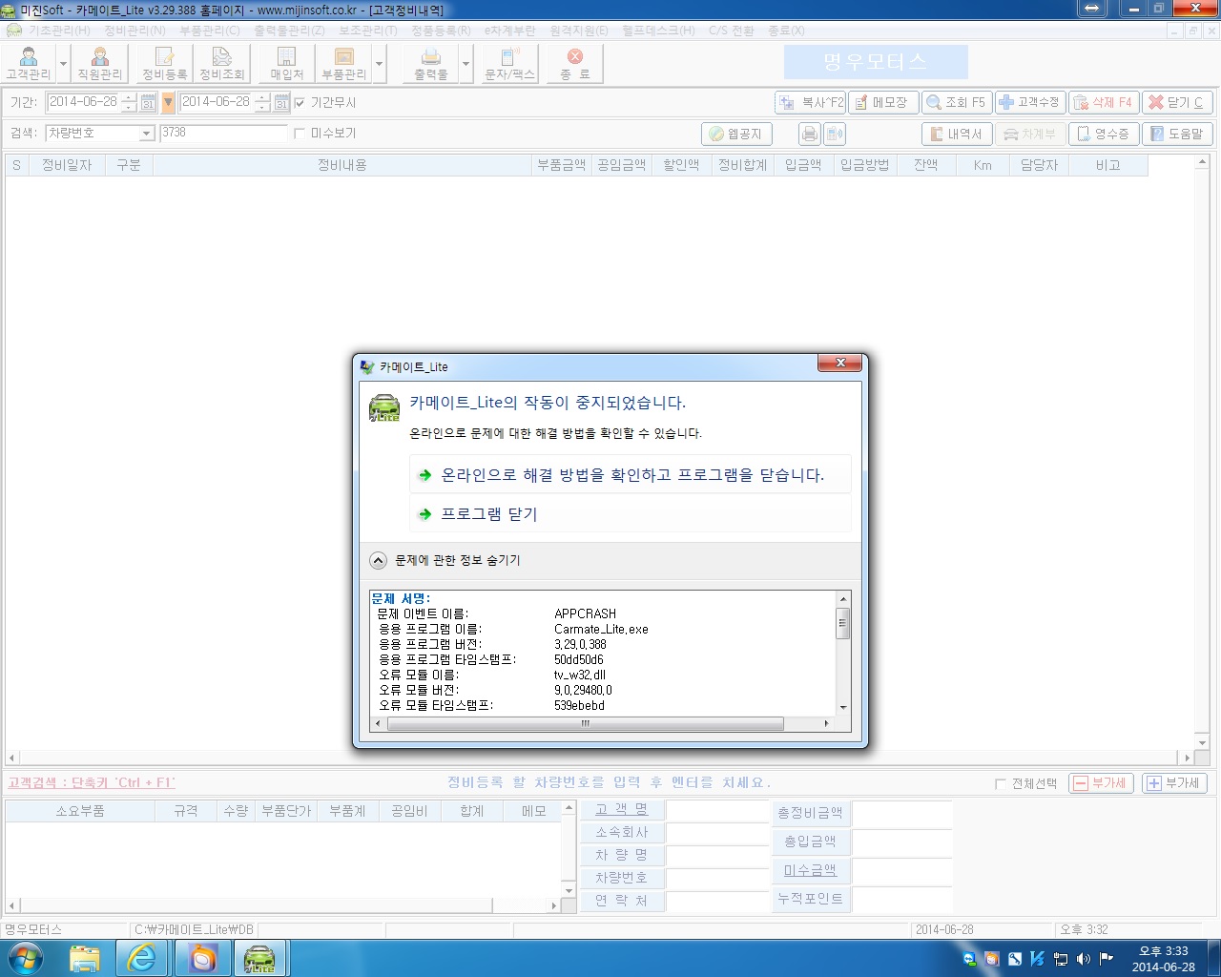
Task: Open Windows Start menu orb
Action: pos(26,958)
